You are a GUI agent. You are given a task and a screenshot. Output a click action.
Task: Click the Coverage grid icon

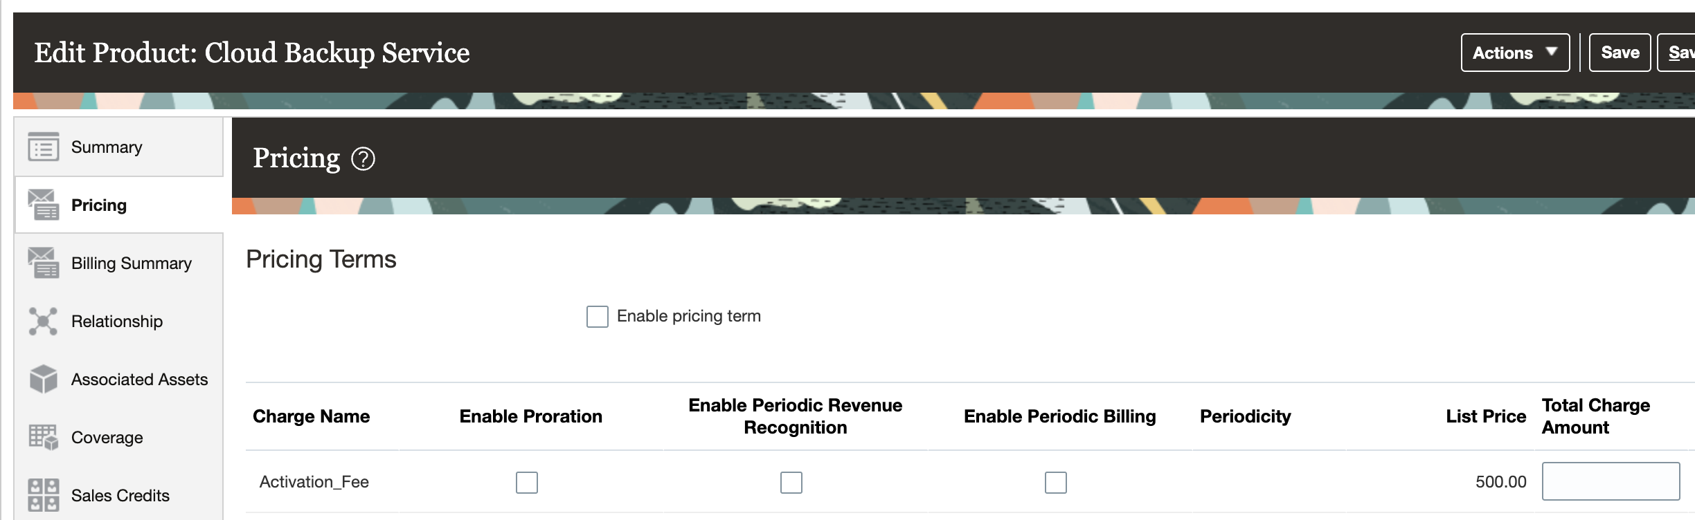coord(43,437)
